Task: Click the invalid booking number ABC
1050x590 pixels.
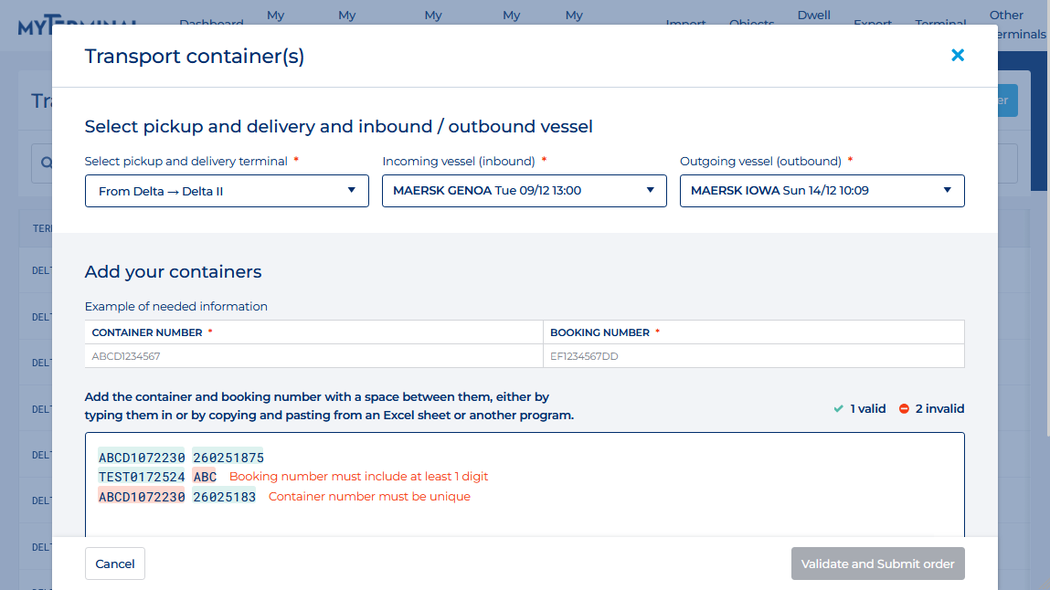Action: pyautogui.click(x=205, y=477)
